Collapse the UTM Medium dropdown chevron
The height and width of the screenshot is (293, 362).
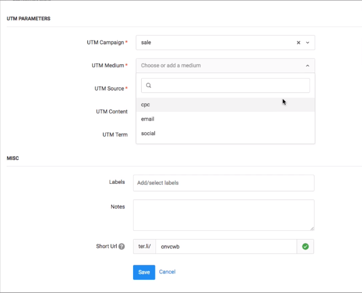[307, 65]
